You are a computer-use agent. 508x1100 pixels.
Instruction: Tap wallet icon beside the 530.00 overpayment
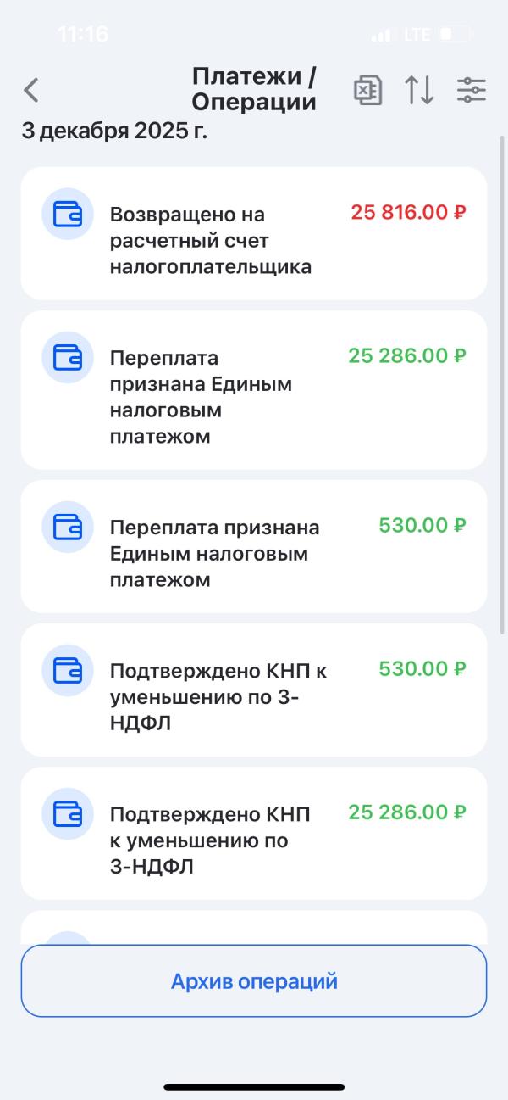click(68, 527)
